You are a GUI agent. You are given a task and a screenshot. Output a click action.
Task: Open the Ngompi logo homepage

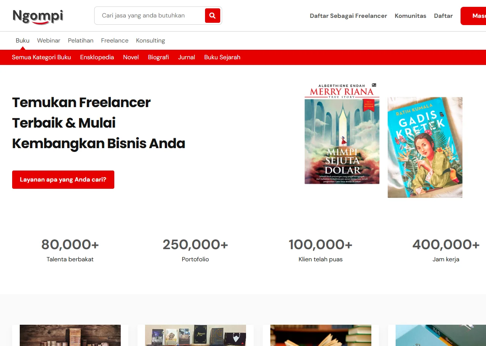click(x=38, y=16)
